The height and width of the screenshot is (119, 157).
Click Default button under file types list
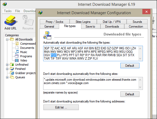(x=130, y=65)
